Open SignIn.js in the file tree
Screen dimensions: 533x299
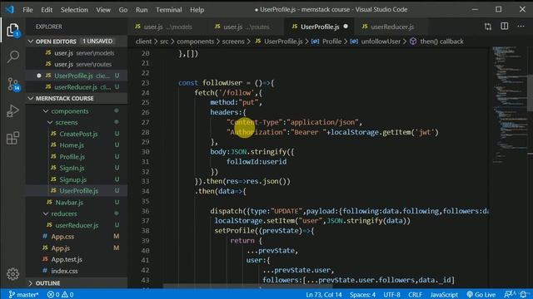click(72, 168)
